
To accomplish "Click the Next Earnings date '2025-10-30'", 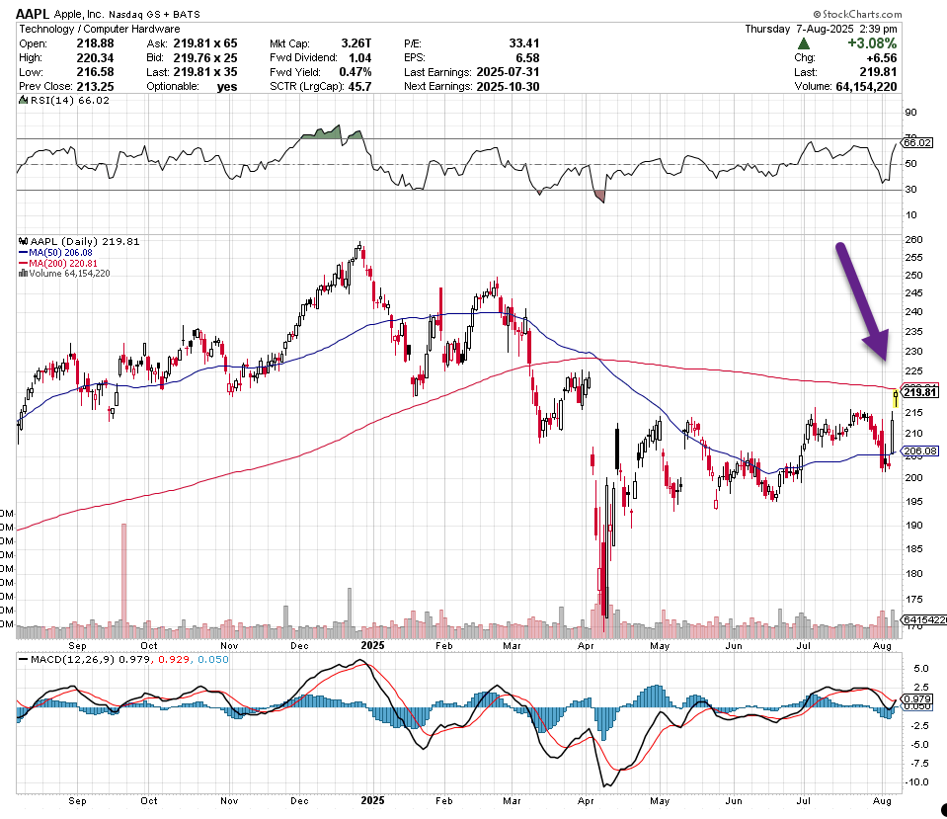I will click(x=508, y=86).
